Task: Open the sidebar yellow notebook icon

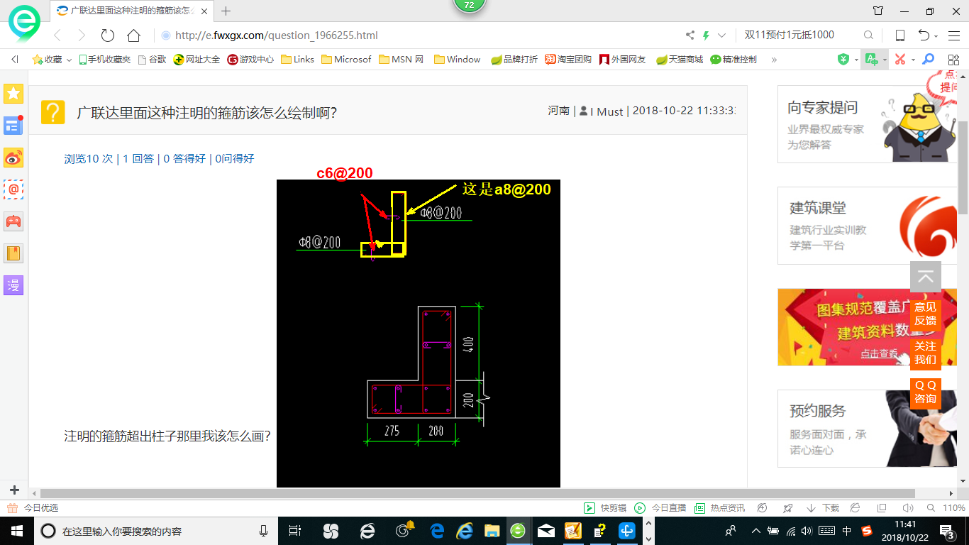Action: pos(13,253)
